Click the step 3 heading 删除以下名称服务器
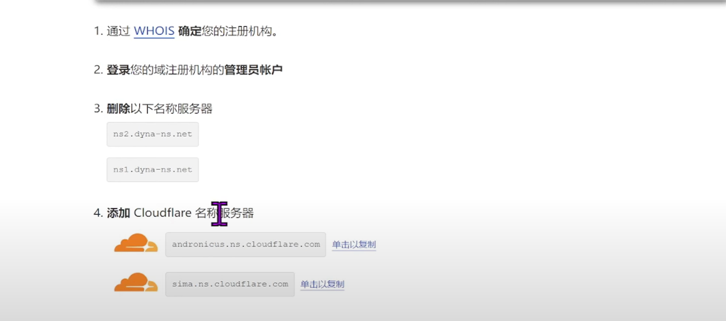 click(x=159, y=109)
